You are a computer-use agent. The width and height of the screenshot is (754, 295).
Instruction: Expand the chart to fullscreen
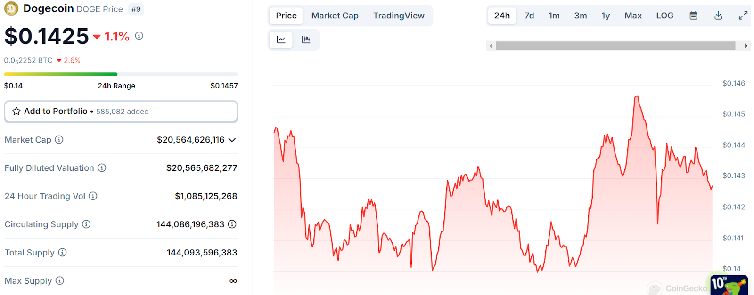(743, 16)
